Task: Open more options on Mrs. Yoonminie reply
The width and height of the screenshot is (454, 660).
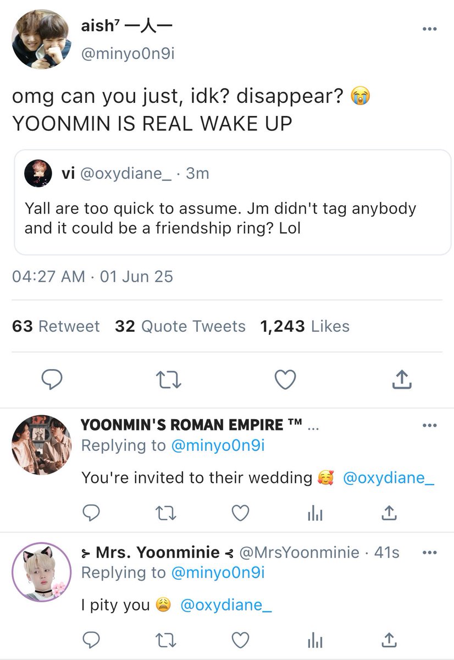Action: (x=429, y=552)
